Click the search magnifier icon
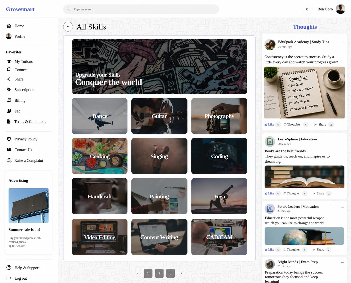Image resolution: width=351 pixels, height=283 pixels. (x=68, y=9)
